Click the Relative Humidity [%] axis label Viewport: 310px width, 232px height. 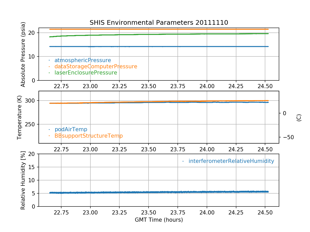23,180
